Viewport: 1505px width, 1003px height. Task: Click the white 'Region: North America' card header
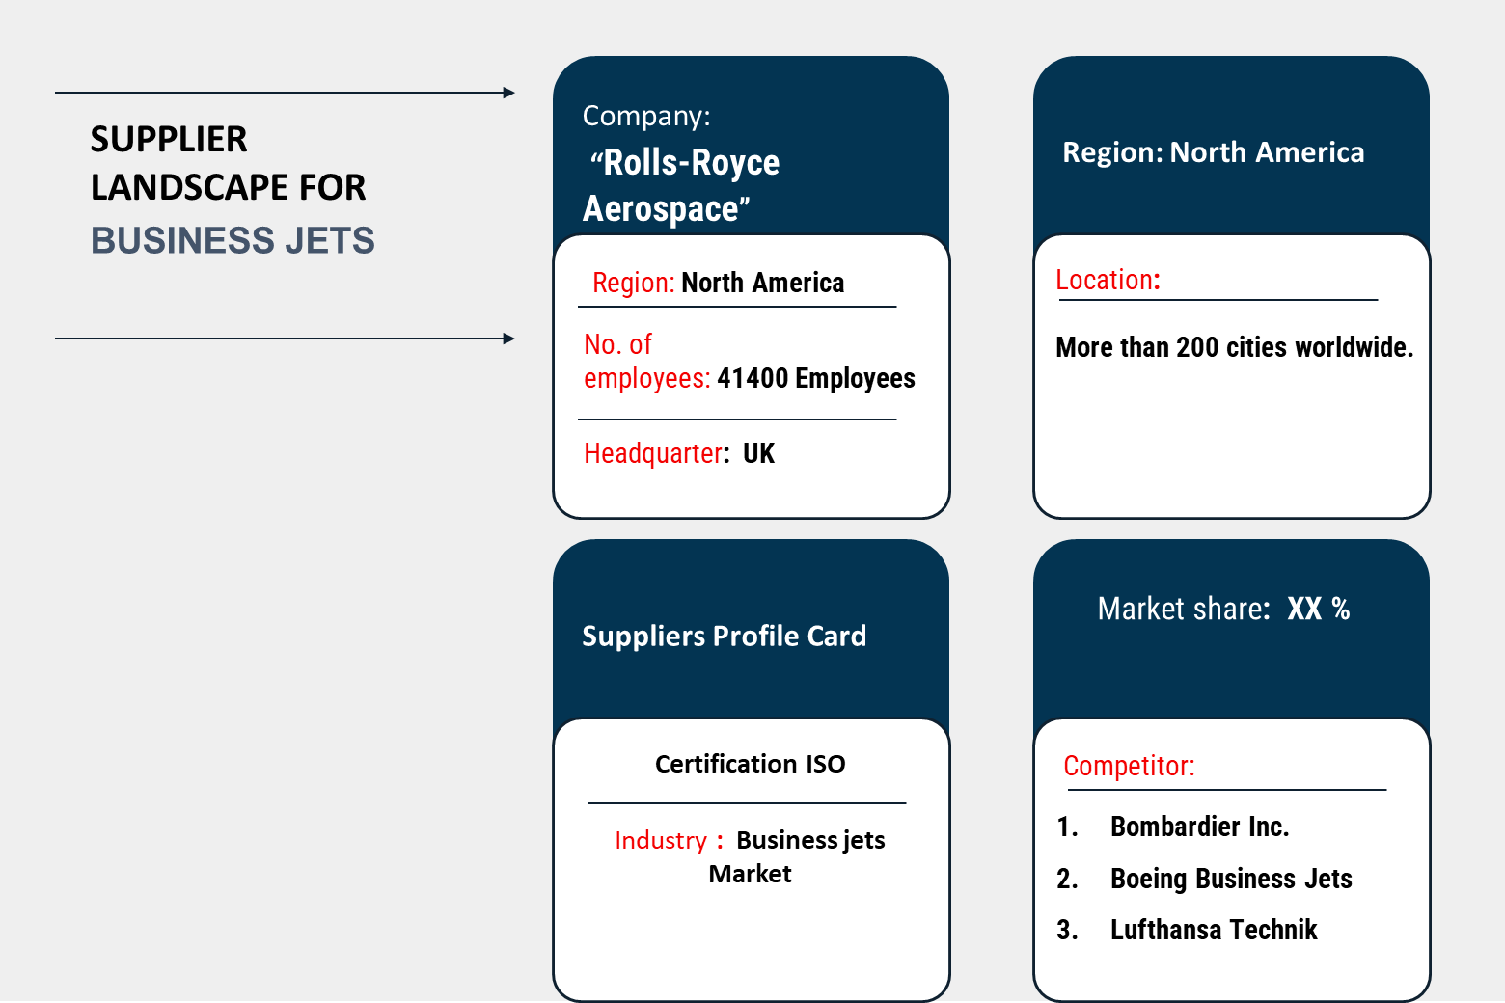point(1214,152)
